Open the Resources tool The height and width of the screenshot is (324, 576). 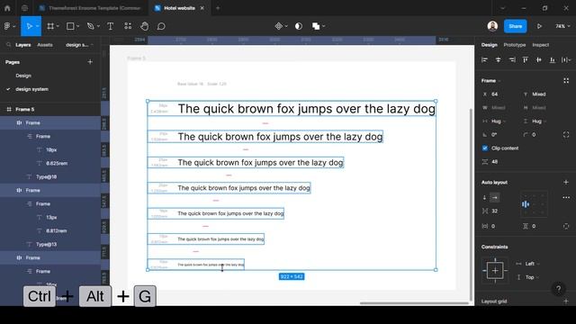128,26
